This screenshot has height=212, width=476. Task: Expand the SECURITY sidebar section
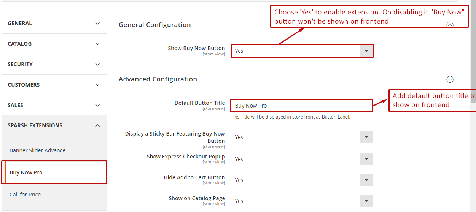(x=54, y=64)
